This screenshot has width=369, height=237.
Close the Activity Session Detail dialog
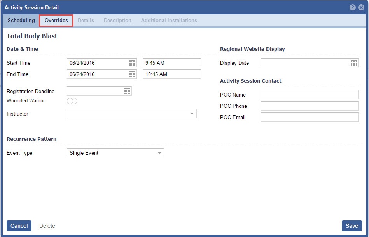pyautogui.click(x=361, y=7)
